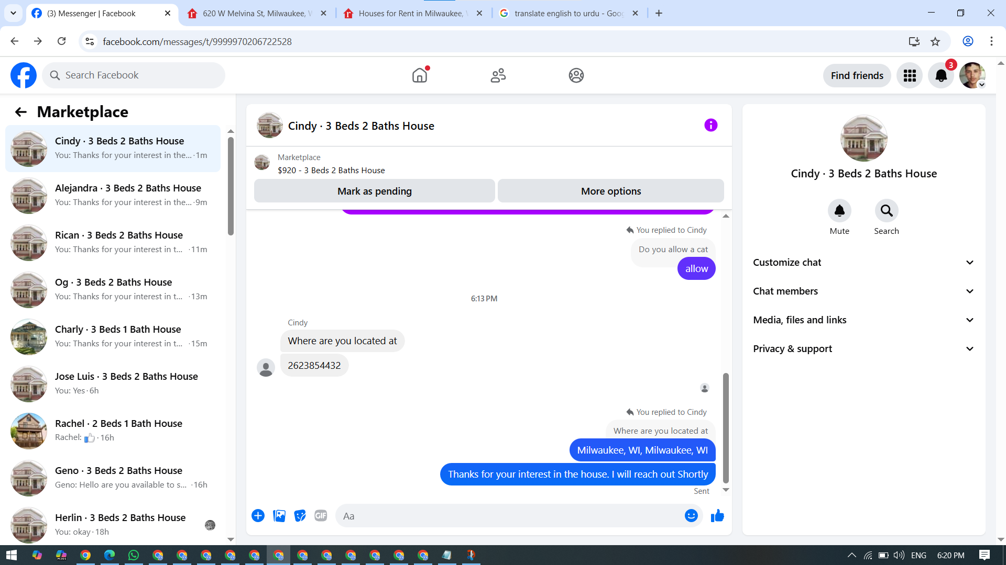
Task: Open the Groups icon in top navigation
Action: pyautogui.click(x=576, y=75)
